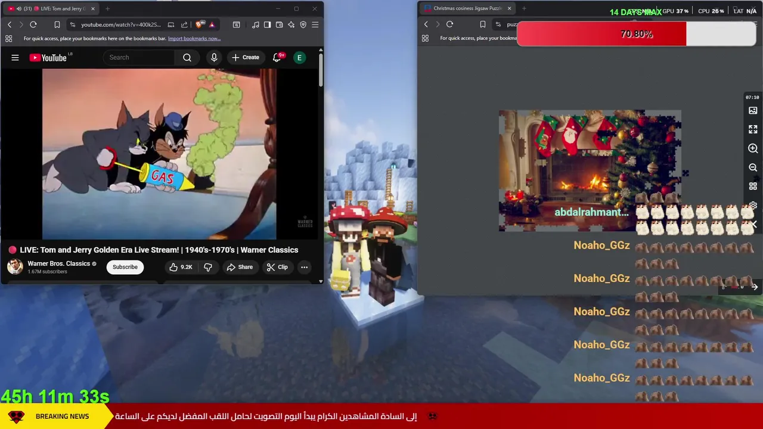Click the 14 DAYS MAX overlay text
Viewport: 763px width, 429px height.
[635, 12]
